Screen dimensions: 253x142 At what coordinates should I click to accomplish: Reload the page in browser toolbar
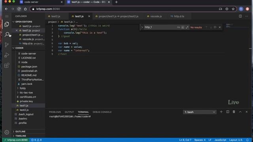pos(19,9)
